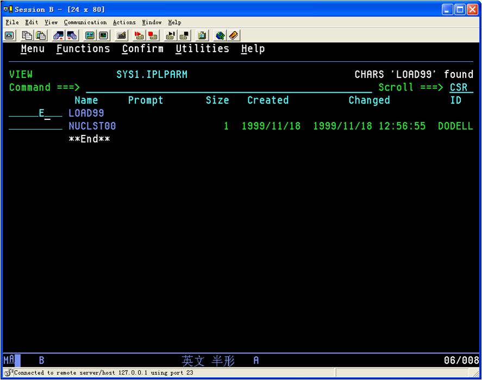
Task: Click the Connected to remote server status text
Action: pyautogui.click(x=104, y=372)
